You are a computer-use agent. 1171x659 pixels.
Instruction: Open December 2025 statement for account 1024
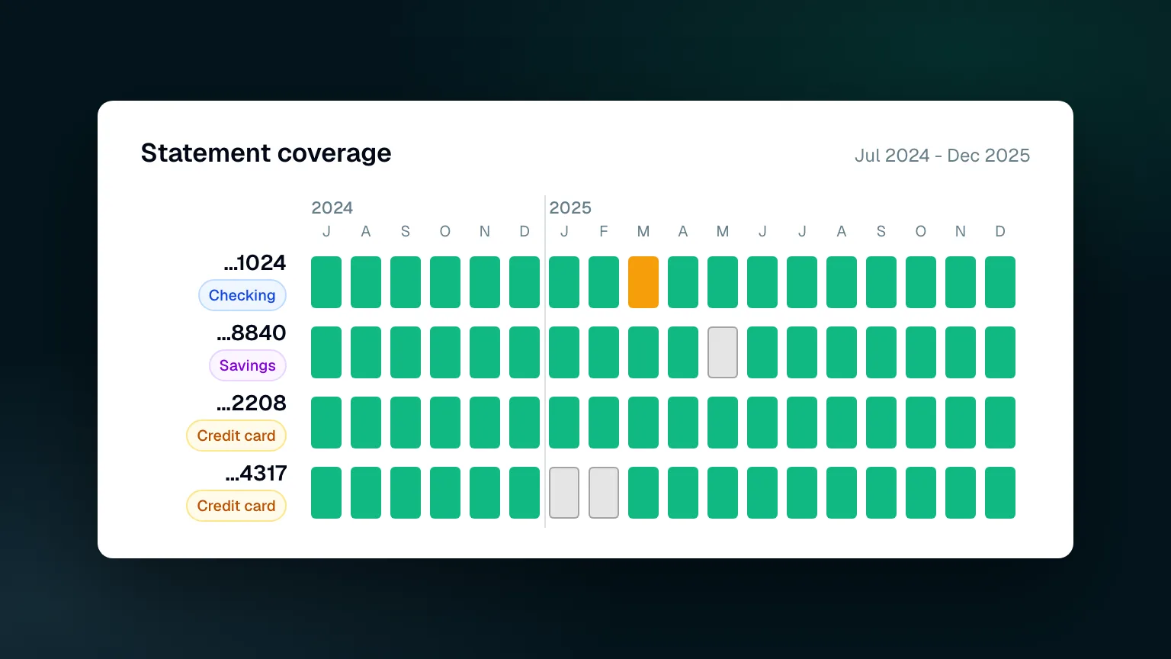(1000, 282)
